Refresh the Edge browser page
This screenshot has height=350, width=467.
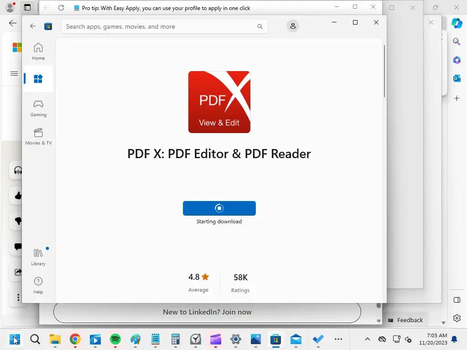point(61,8)
